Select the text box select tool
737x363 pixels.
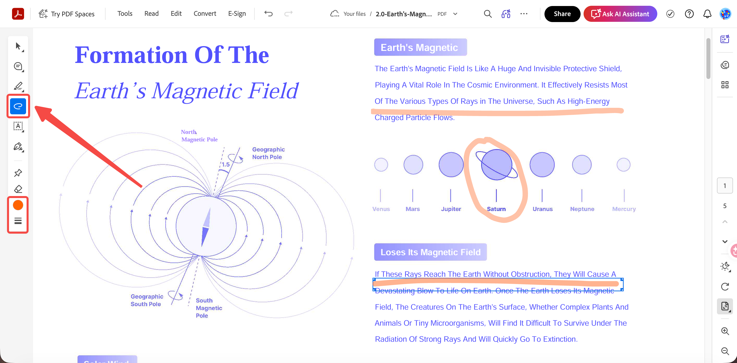coord(18,126)
